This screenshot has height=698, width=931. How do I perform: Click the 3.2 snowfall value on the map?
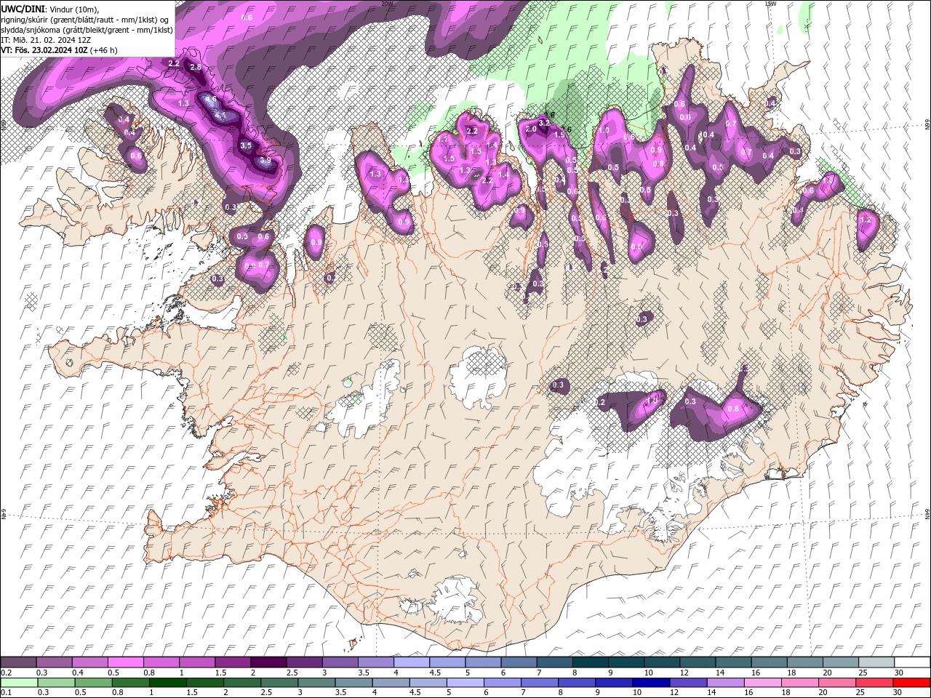[x=543, y=124]
